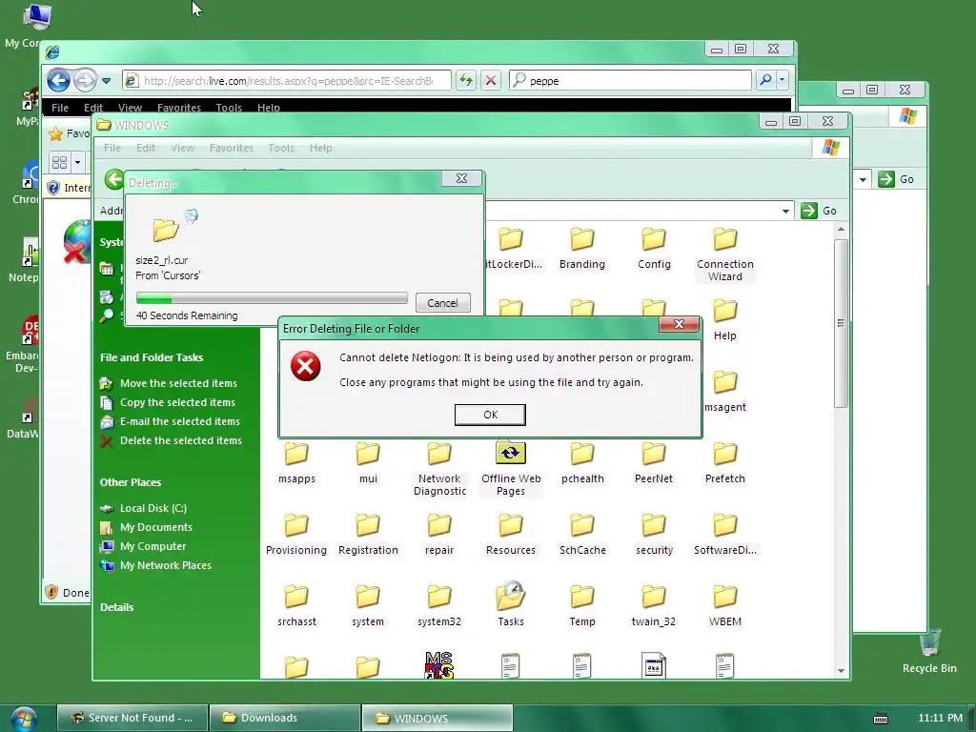The width and height of the screenshot is (976, 732).
Task: Select the system folder
Action: pos(368,606)
